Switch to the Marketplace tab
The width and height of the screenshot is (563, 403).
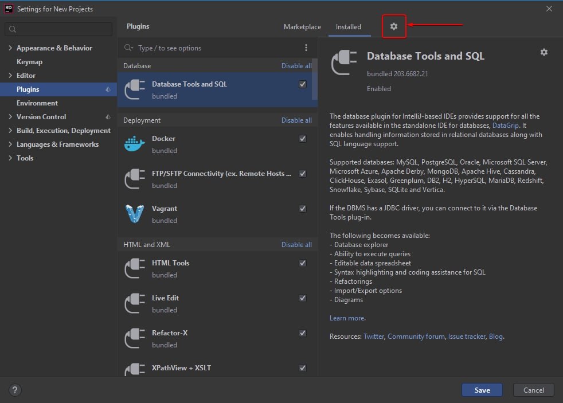coord(302,27)
